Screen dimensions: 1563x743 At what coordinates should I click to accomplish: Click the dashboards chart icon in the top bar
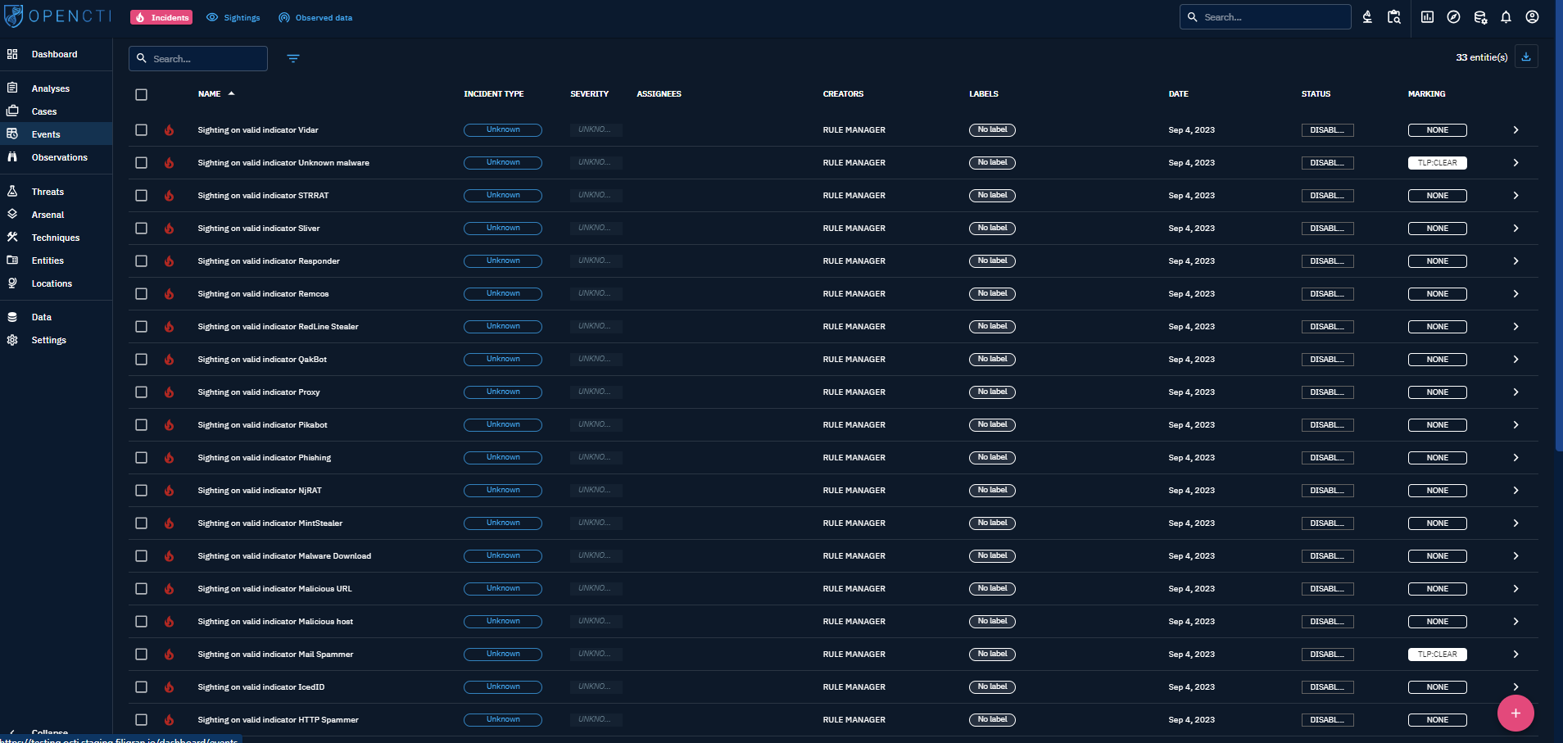click(x=1427, y=17)
